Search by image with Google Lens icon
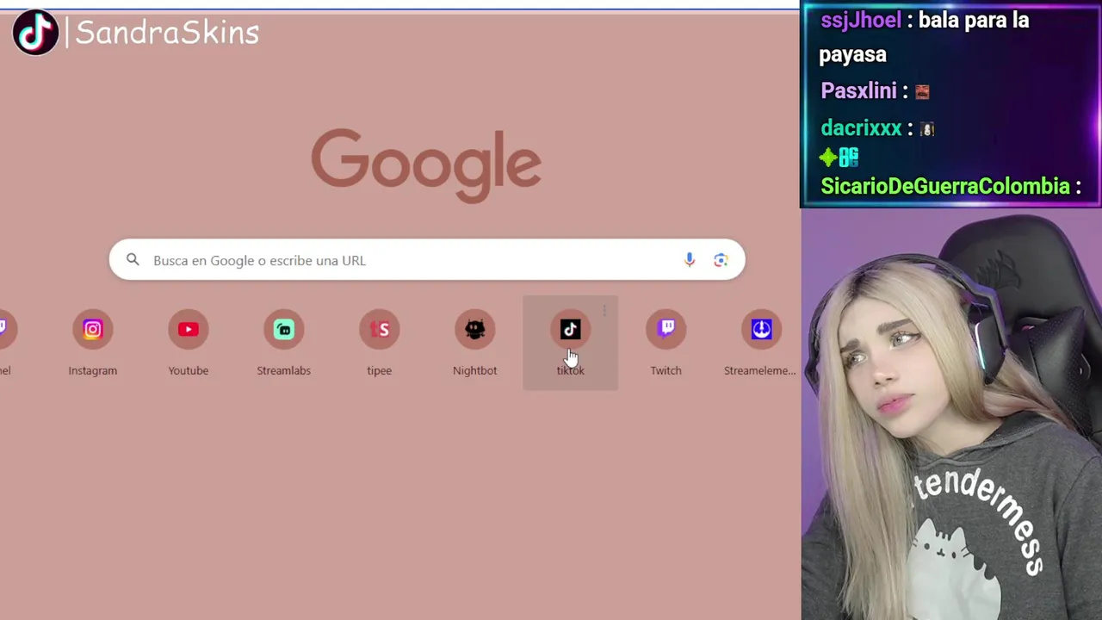This screenshot has width=1102, height=620. click(x=721, y=260)
